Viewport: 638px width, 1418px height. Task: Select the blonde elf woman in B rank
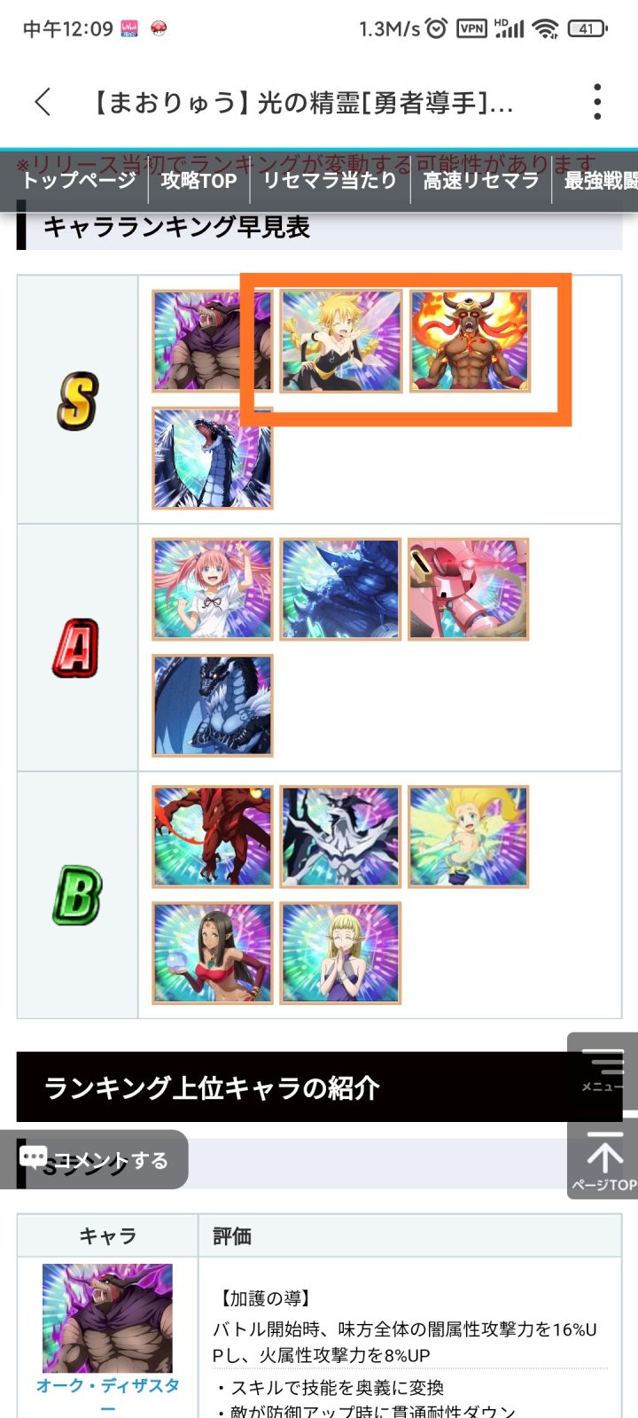pyautogui.click(x=341, y=953)
